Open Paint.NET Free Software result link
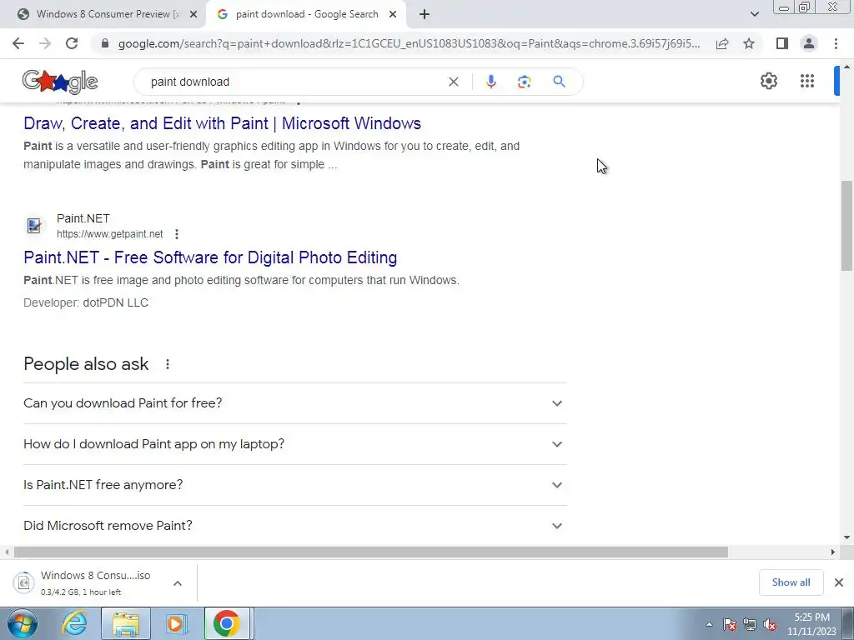 tap(210, 257)
